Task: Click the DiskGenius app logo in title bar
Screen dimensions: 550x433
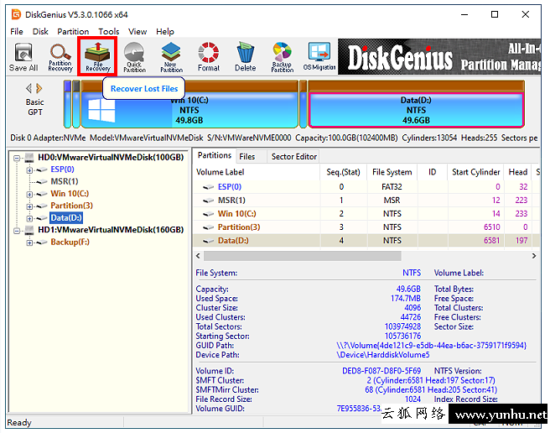Action: coord(16,14)
